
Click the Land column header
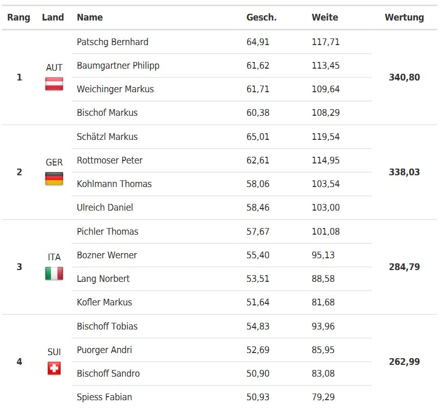tap(53, 17)
